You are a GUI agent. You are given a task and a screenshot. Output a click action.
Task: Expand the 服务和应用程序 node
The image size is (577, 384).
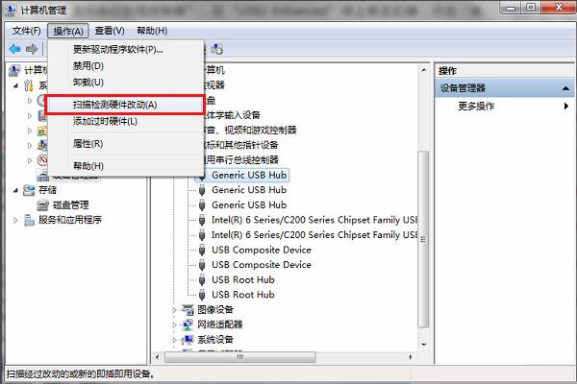[x=15, y=220]
